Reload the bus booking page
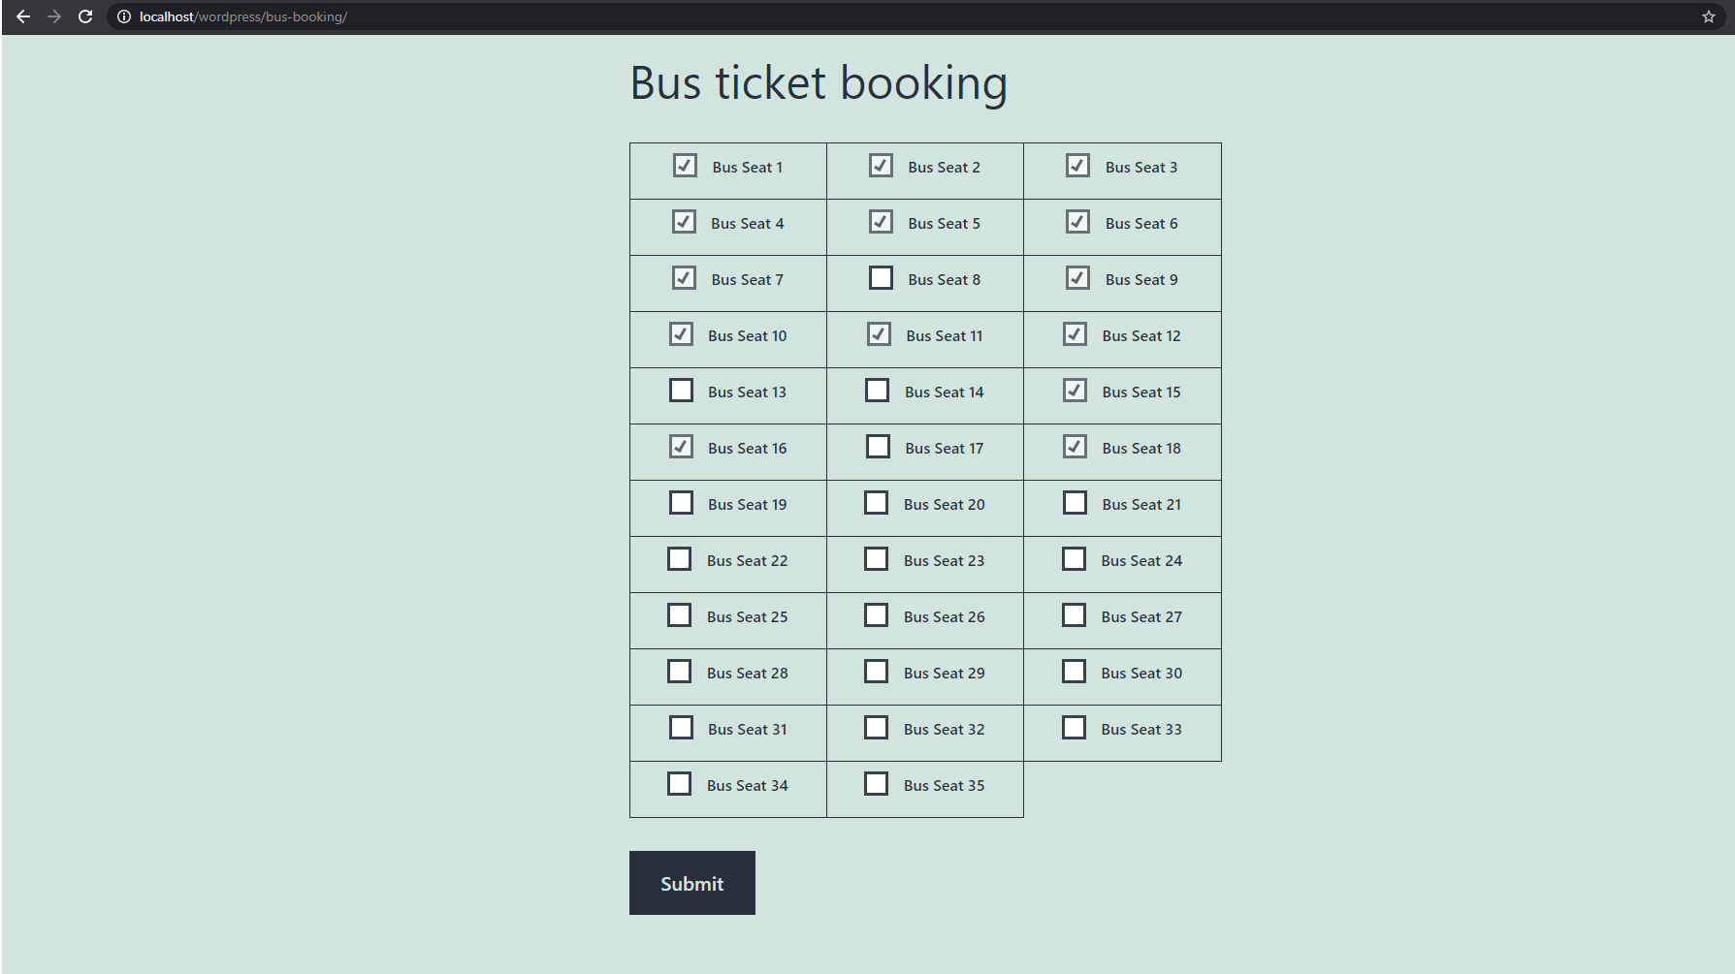The width and height of the screenshot is (1735, 974). pos(85,16)
